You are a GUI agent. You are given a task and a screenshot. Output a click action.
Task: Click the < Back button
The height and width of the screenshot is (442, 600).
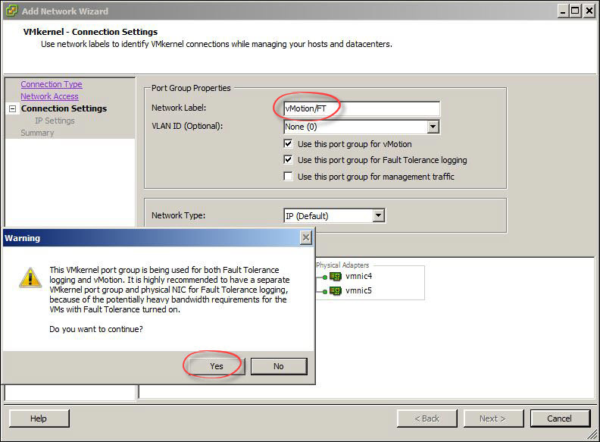[427, 418]
